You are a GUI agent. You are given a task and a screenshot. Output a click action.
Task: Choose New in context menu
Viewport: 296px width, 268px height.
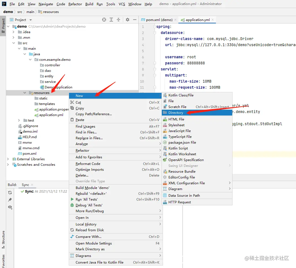(x=115, y=96)
